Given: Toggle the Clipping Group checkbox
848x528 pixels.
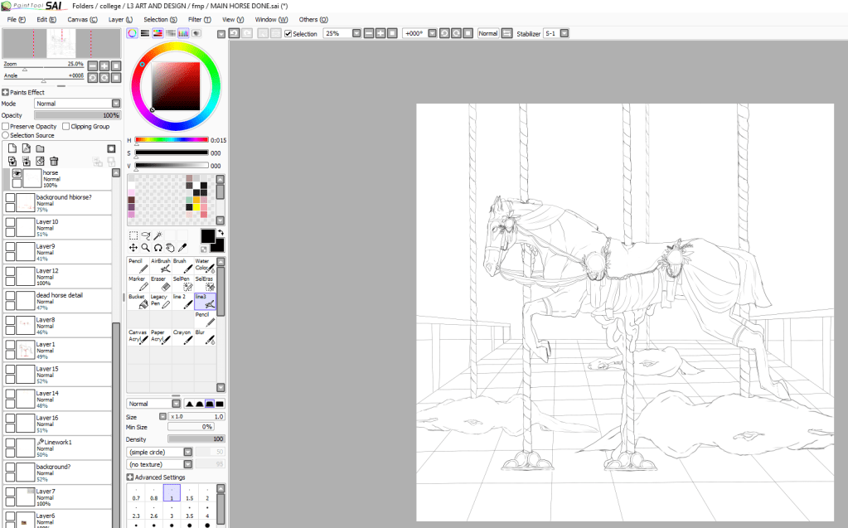Looking at the screenshot, I should 66,127.
